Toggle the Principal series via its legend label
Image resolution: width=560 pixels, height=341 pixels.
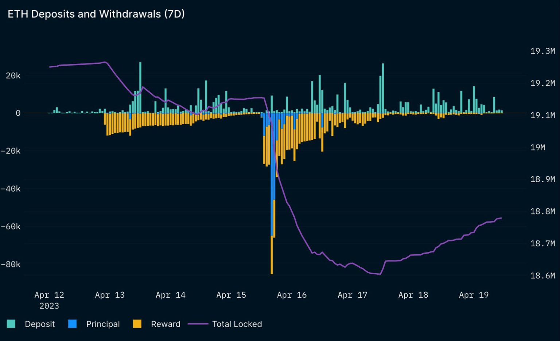click(x=103, y=324)
